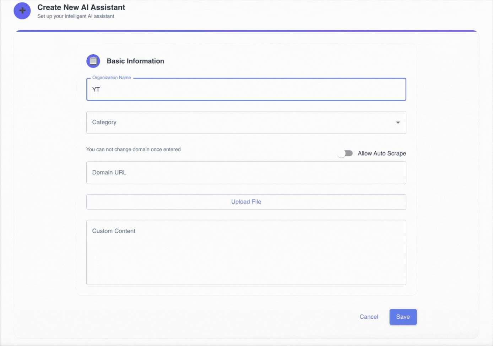This screenshot has width=493, height=346.
Task: Click the Allow Auto Scrape label text
Action: click(x=381, y=153)
